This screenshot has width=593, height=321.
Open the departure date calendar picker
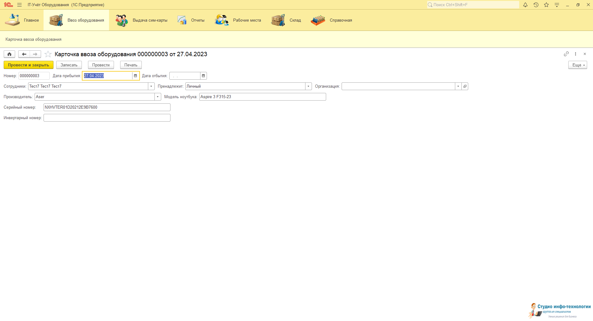(203, 76)
